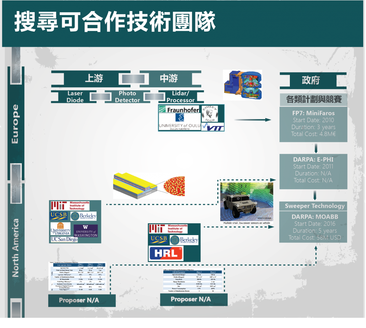Viewport: 366px width, 328px height.
Task: Click the MIT logo above the UC San Diego logo
Action: [70, 205]
